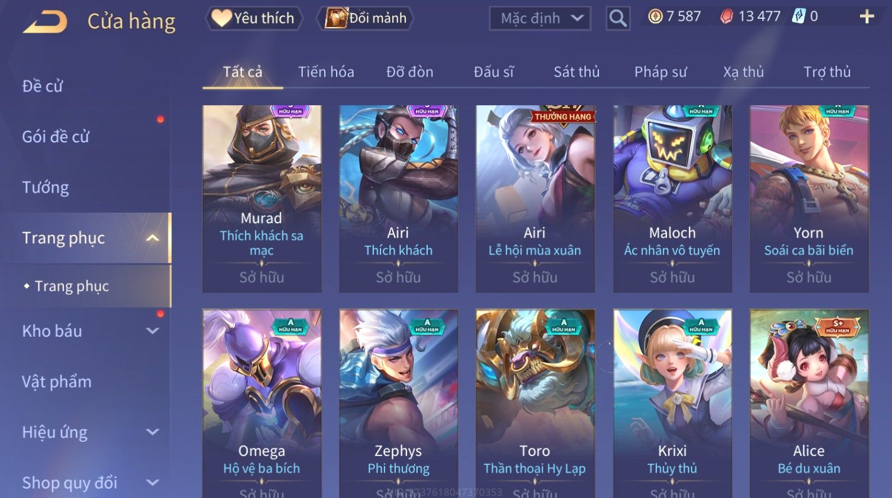Screen dimensions: 892x498
Task: Collapse the Trang phục sidebar section
Action: [152, 238]
